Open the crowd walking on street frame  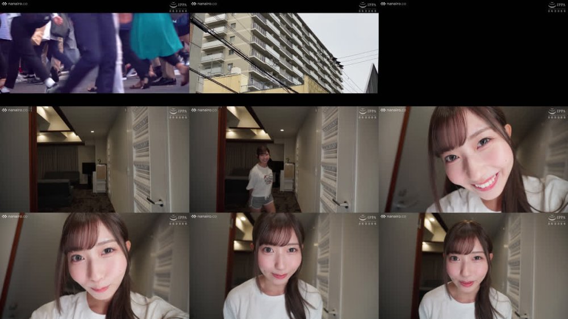94,53
